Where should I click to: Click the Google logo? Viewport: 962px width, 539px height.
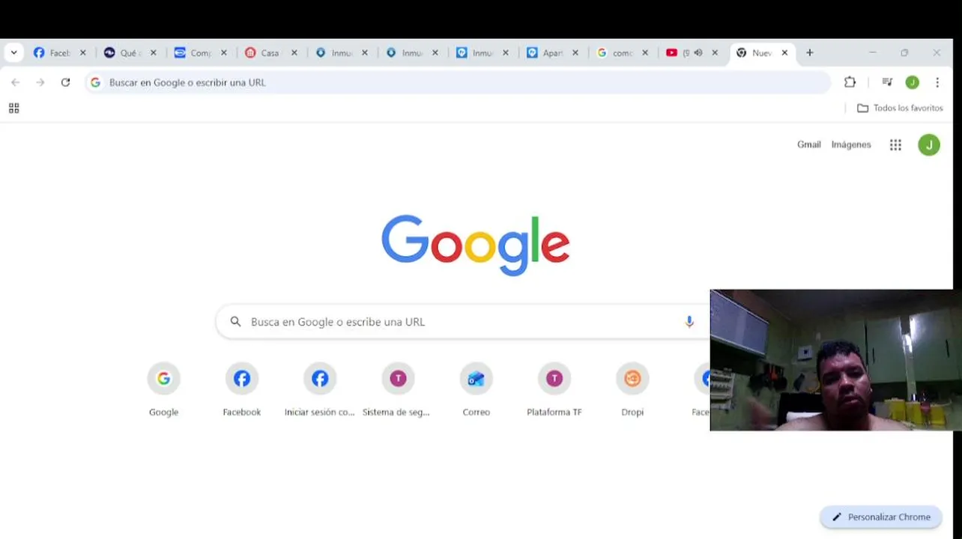click(476, 246)
